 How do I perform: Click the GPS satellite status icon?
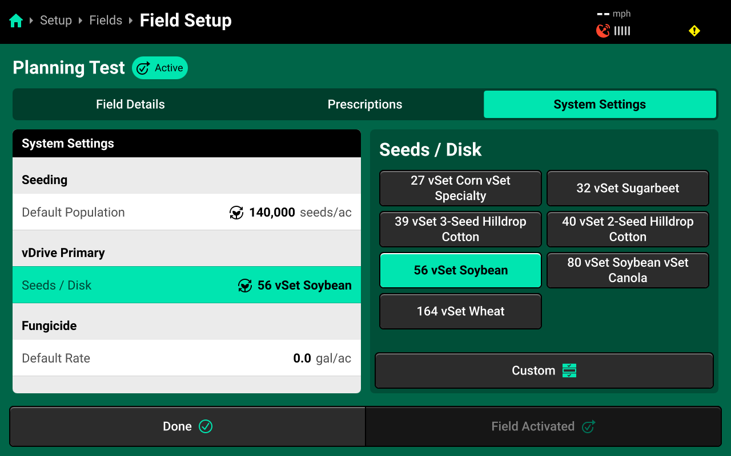pyautogui.click(x=603, y=31)
